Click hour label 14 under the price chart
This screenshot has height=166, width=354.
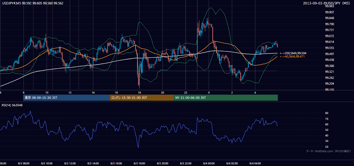point(93,93)
